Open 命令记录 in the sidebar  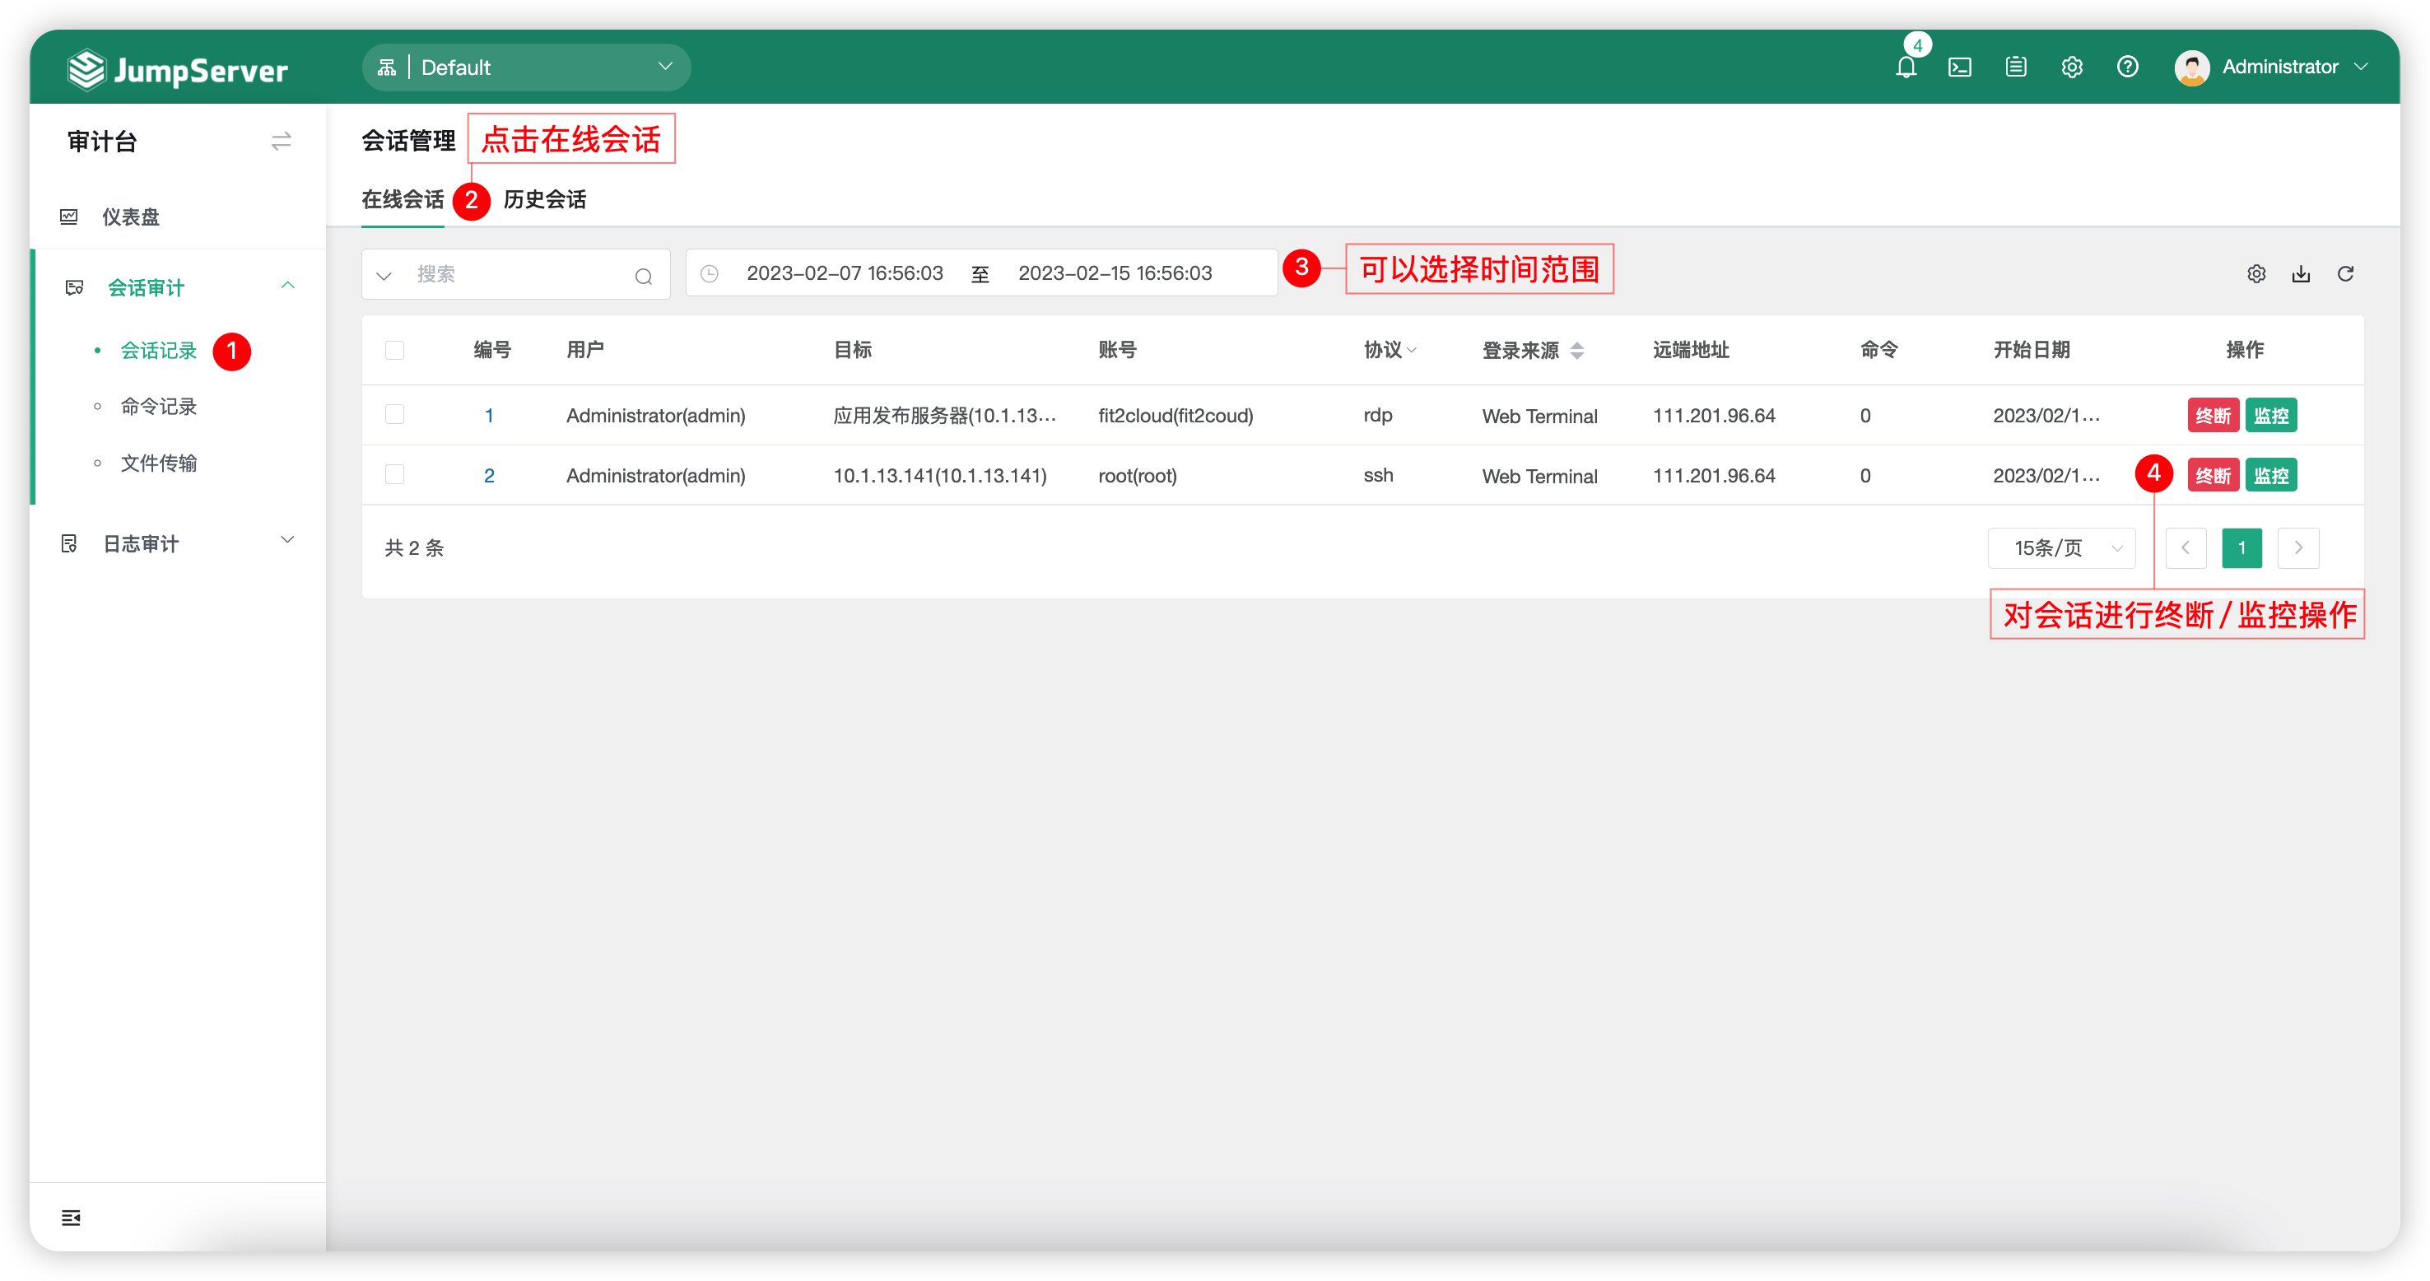(159, 407)
